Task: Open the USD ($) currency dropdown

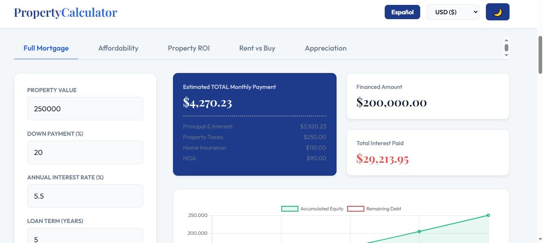Action: coord(453,12)
